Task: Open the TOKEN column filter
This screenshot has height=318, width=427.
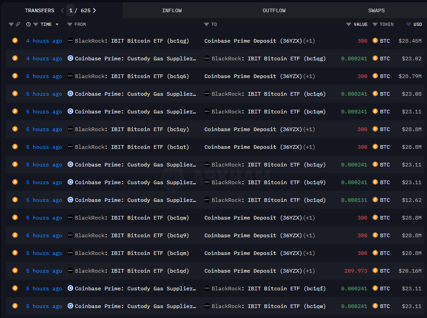Action: [375, 24]
